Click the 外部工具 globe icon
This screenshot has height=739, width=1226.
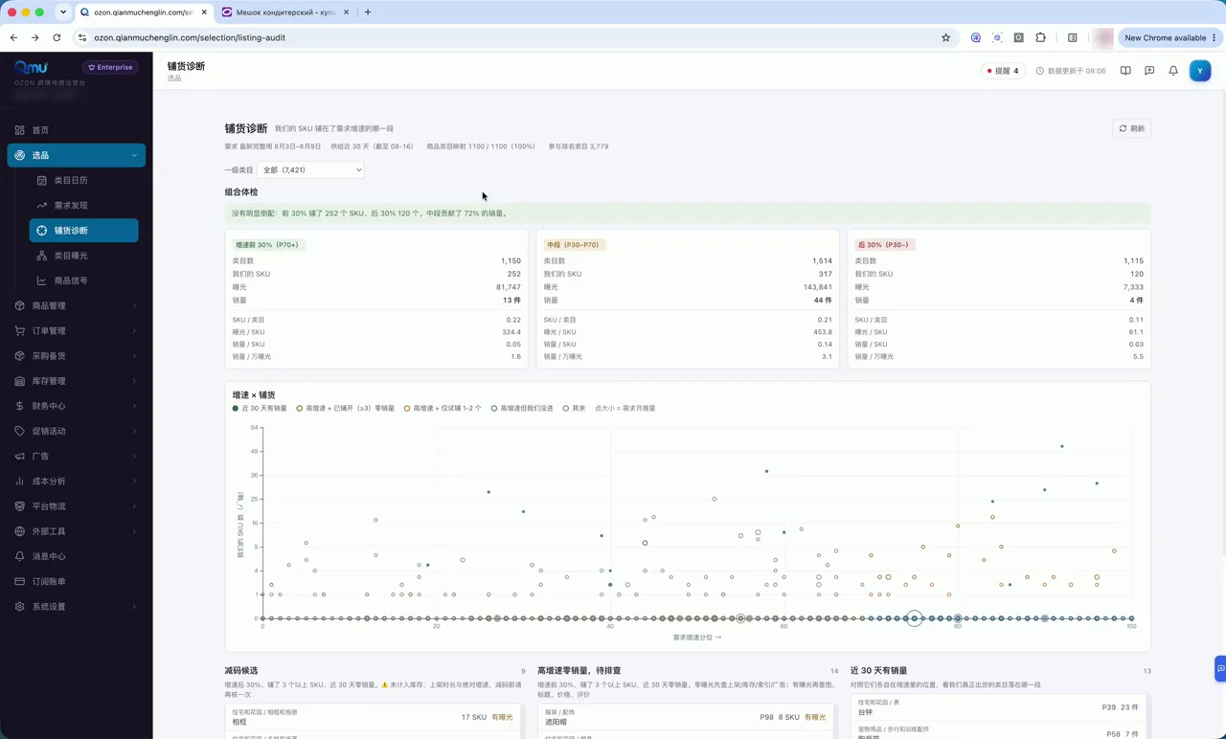coord(20,531)
